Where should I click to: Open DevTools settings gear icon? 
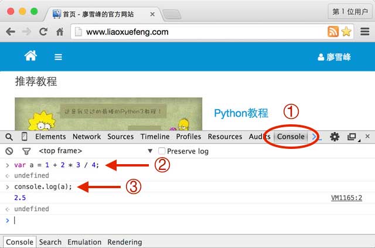click(x=335, y=137)
